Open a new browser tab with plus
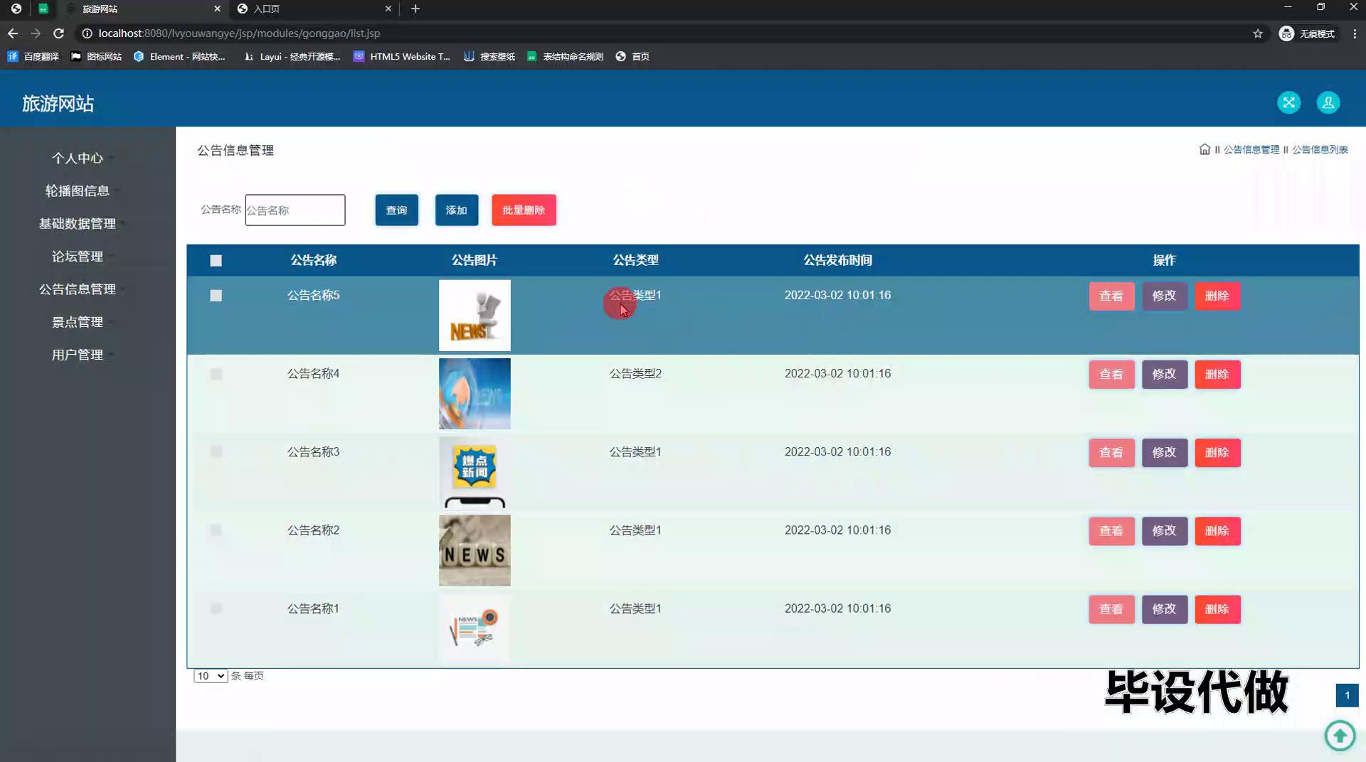 [415, 9]
